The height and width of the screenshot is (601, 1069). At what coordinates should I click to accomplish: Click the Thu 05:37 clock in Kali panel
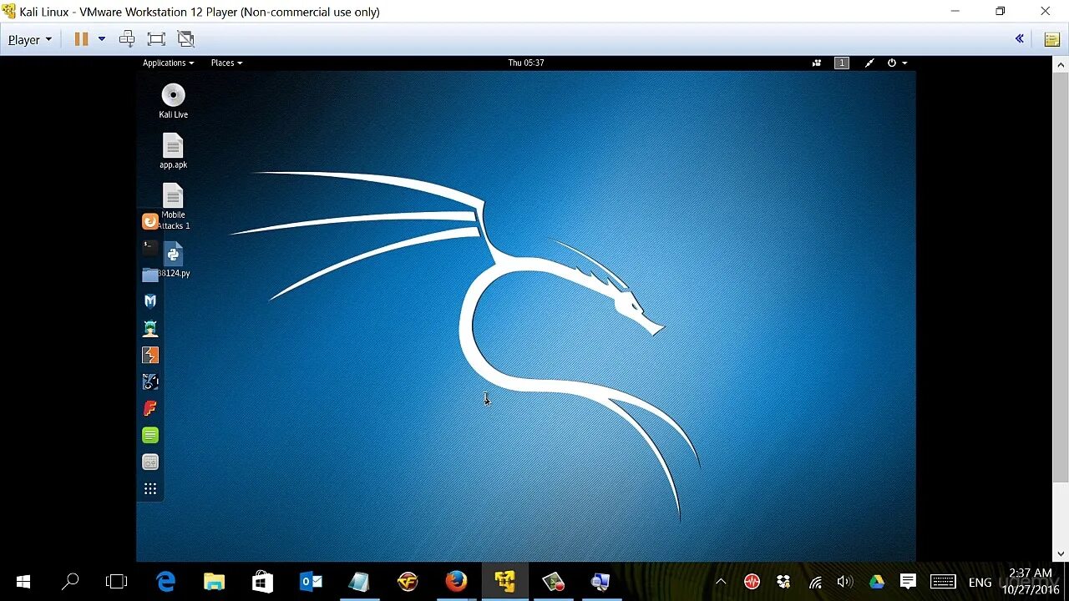[x=526, y=63]
